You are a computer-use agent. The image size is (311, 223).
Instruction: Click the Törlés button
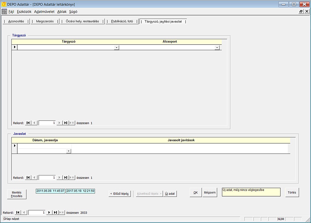click(x=292, y=192)
